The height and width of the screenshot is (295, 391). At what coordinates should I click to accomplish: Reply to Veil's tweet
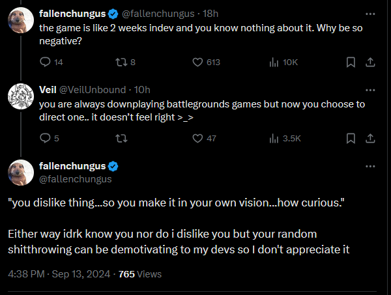click(45, 138)
